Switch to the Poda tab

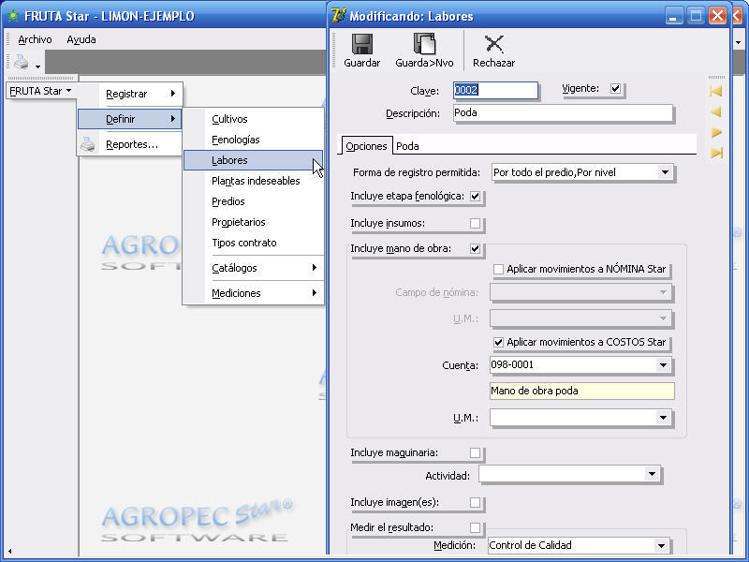tap(407, 146)
